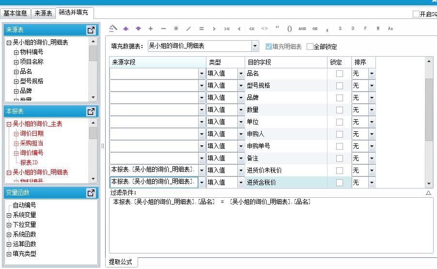Open the 填充数据表 dropdown
The width and height of the screenshot is (437, 269).
tap(255, 46)
